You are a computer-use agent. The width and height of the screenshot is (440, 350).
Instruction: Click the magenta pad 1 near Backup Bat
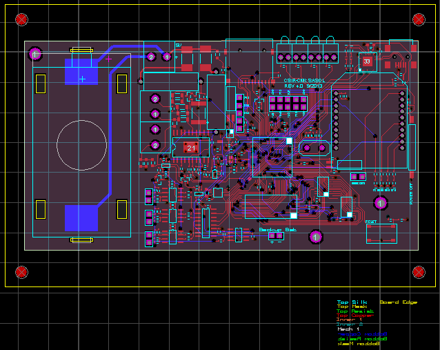point(316,237)
